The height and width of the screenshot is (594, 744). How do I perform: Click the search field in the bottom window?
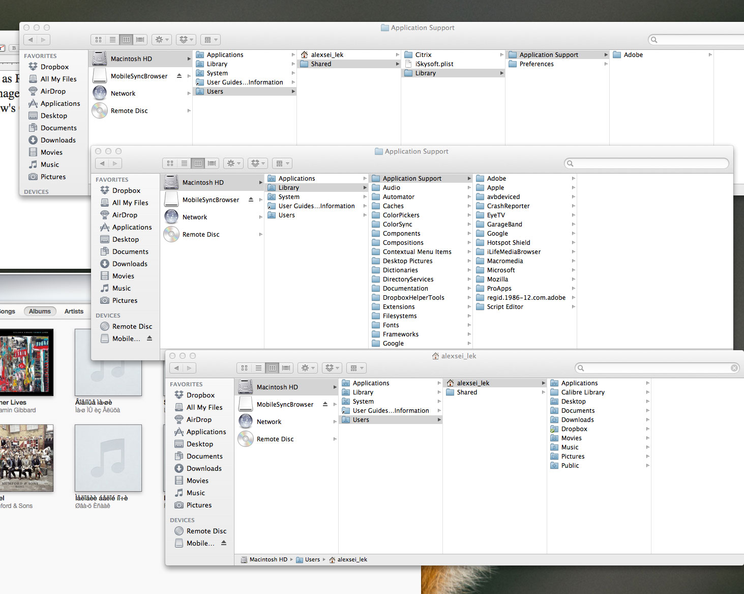pos(656,367)
